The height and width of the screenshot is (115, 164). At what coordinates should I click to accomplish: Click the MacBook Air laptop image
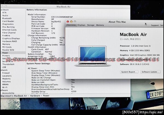pyautogui.click(x=93, y=56)
